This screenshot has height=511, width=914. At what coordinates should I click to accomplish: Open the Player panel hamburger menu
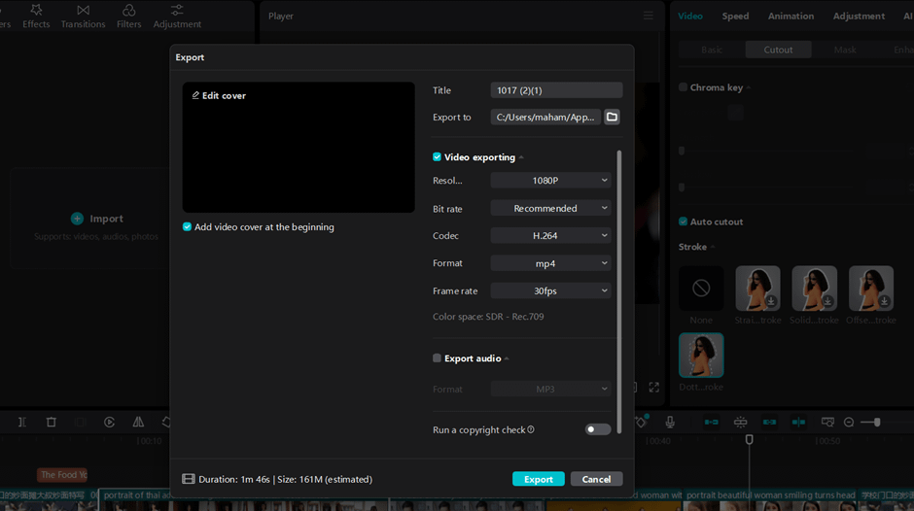point(649,17)
